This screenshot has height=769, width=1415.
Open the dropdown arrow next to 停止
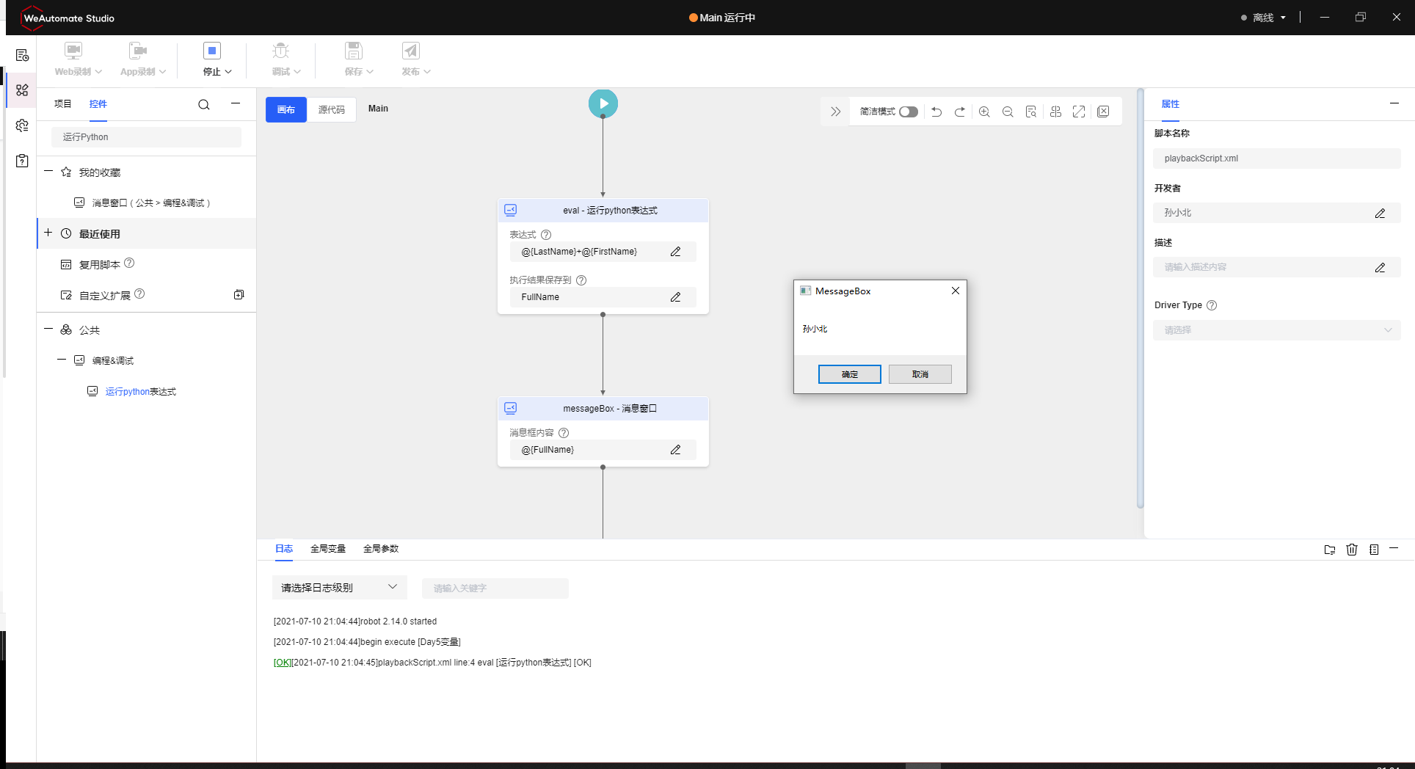(x=228, y=72)
